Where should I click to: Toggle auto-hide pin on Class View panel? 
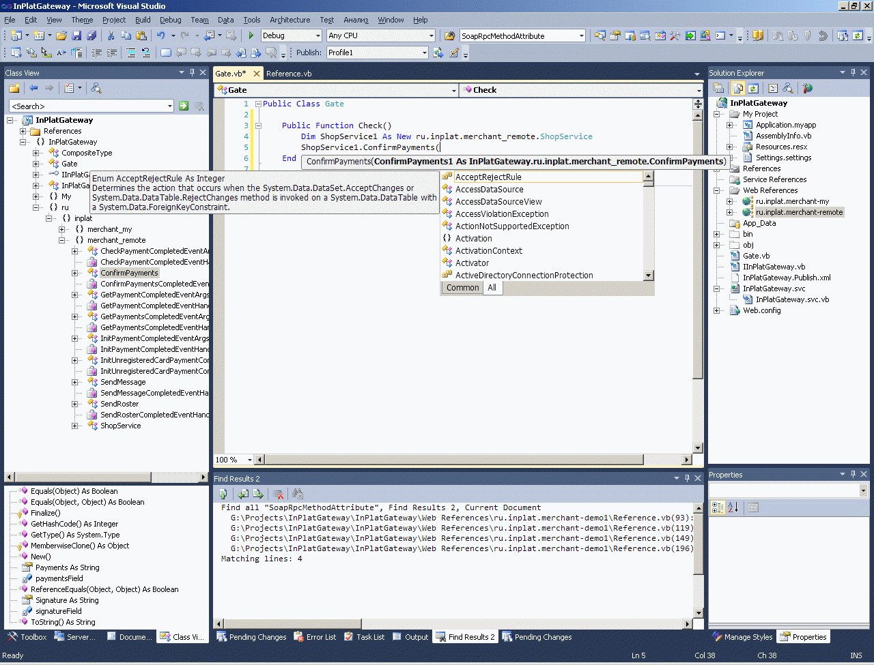click(x=193, y=72)
